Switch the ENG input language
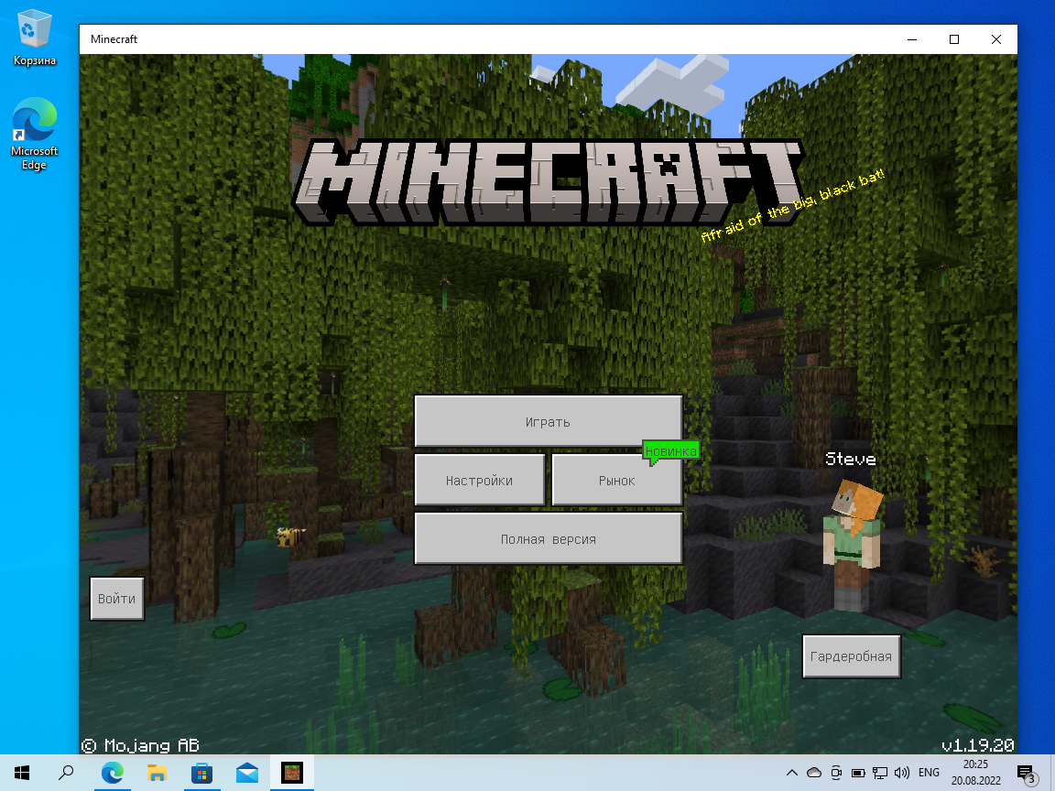This screenshot has width=1055, height=791. coord(929,773)
